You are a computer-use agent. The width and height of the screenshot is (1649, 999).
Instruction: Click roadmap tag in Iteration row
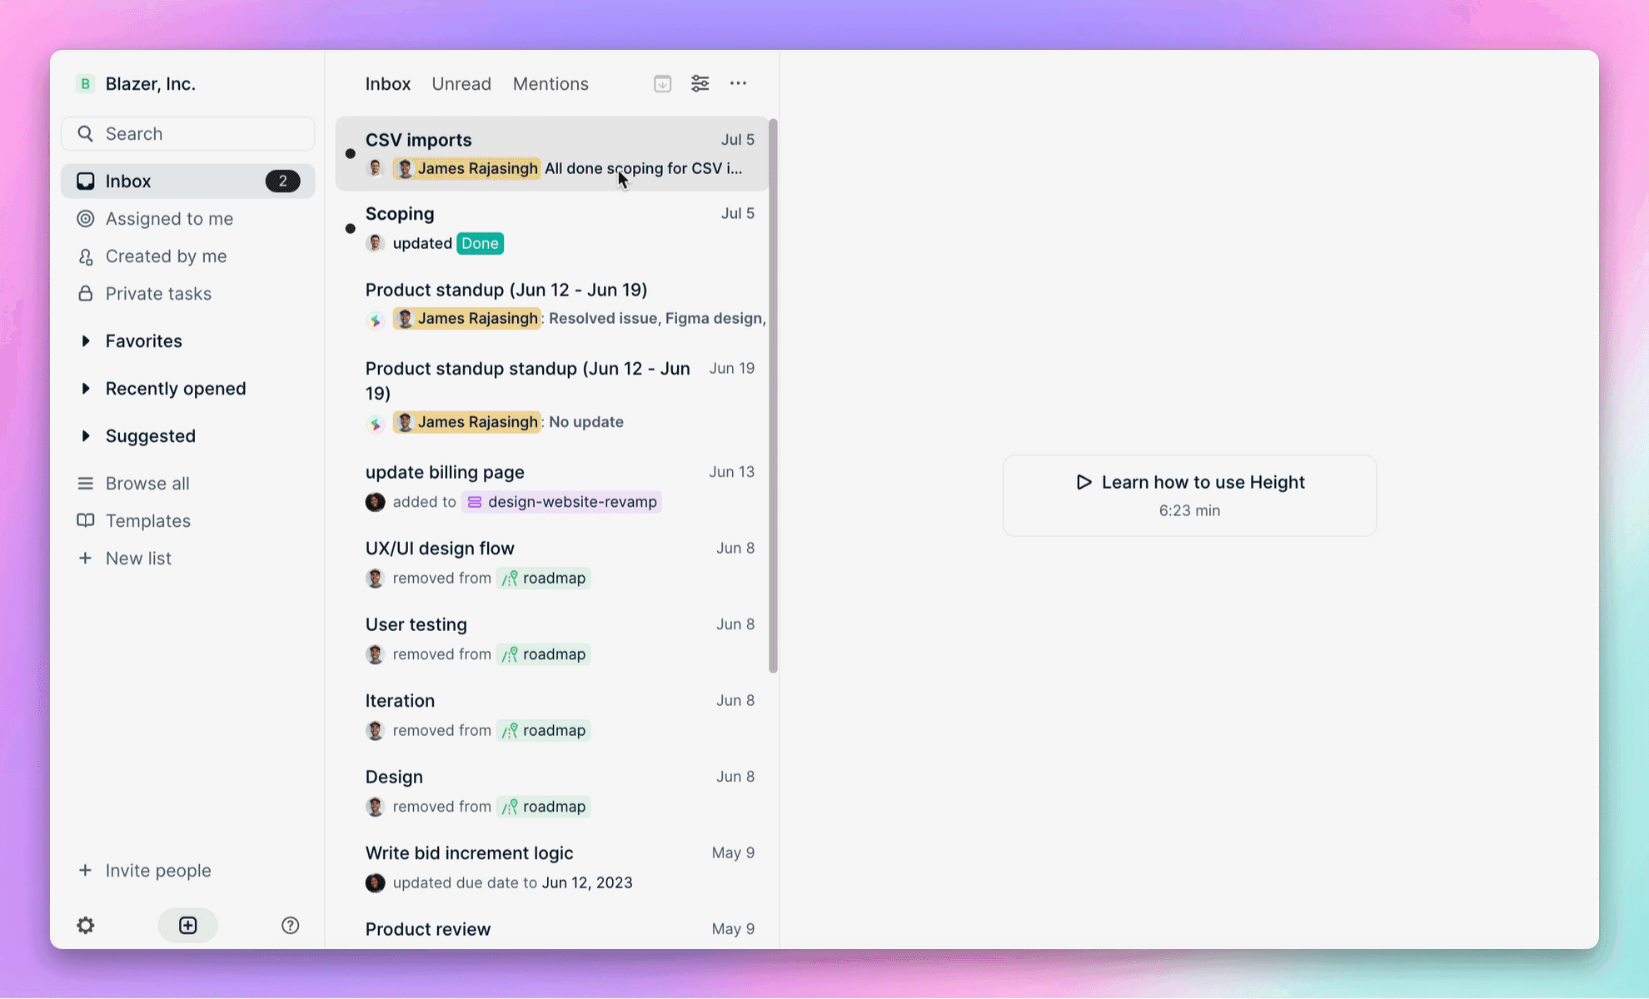pyautogui.click(x=544, y=730)
